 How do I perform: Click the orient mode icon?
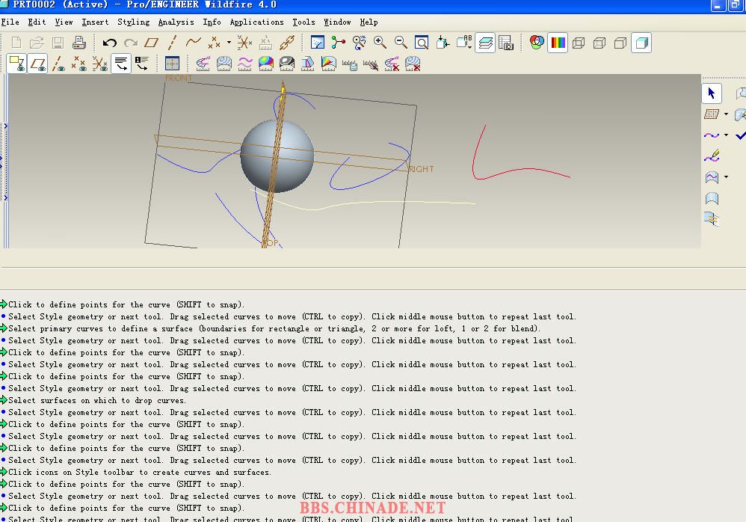point(360,43)
